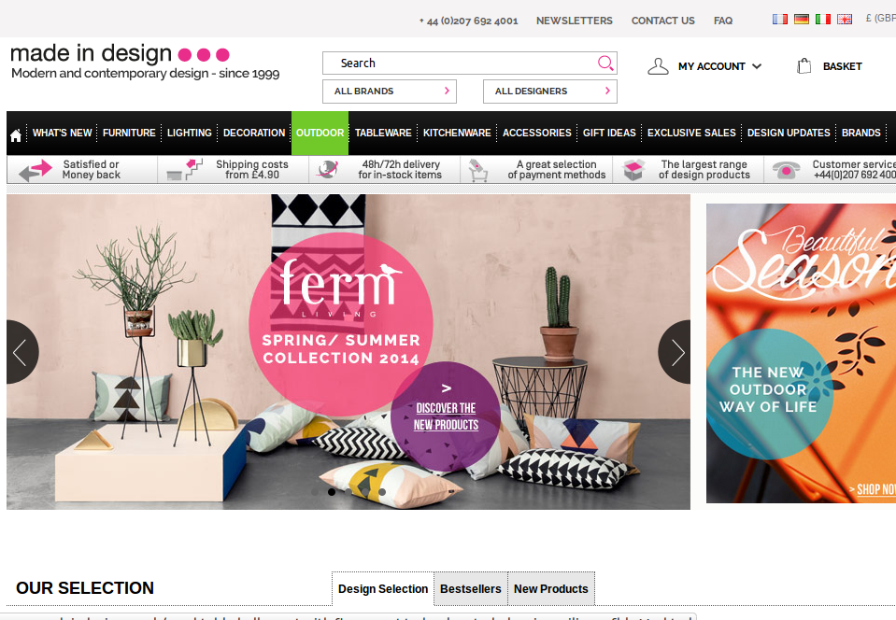896x620 pixels.
Task: Select the French flag language icon
Action: [x=780, y=19]
